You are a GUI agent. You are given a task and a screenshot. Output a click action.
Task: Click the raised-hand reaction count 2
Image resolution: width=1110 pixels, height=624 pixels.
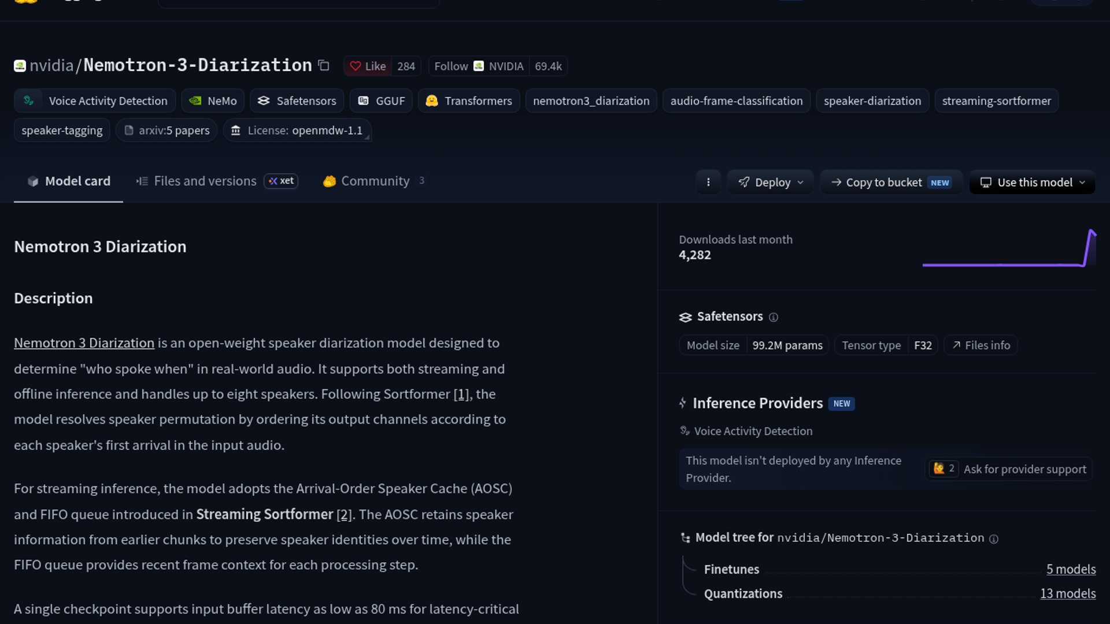point(943,469)
